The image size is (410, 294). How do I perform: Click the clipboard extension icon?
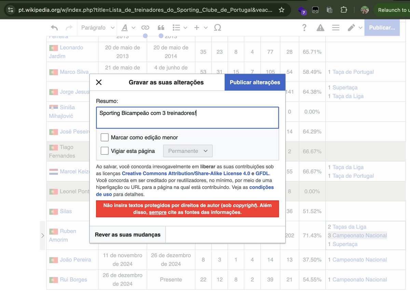(329, 10)
